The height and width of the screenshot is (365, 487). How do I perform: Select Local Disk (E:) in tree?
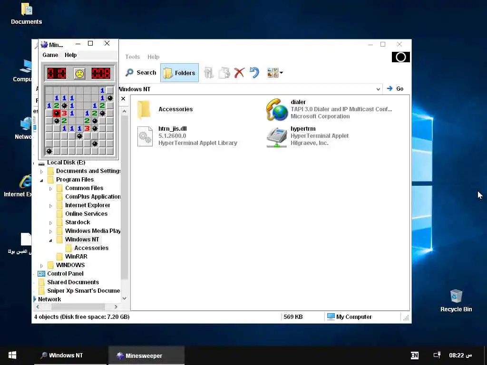click(66, 163)
